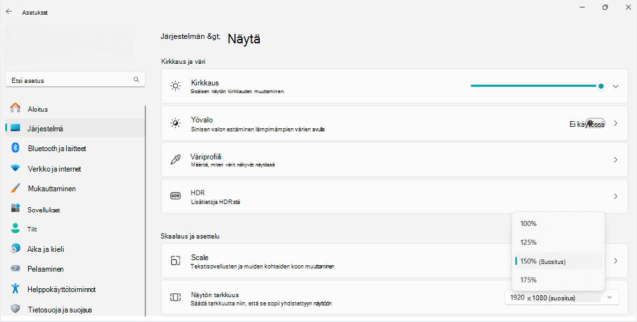The width and height of the screenshot is (637, 322).
Task: Click the Bluetooth icon in the sidebar
Action: (x=15, y=147)
